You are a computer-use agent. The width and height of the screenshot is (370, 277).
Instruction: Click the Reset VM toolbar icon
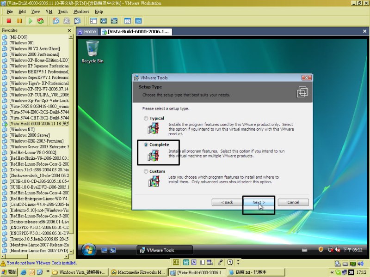41,21
